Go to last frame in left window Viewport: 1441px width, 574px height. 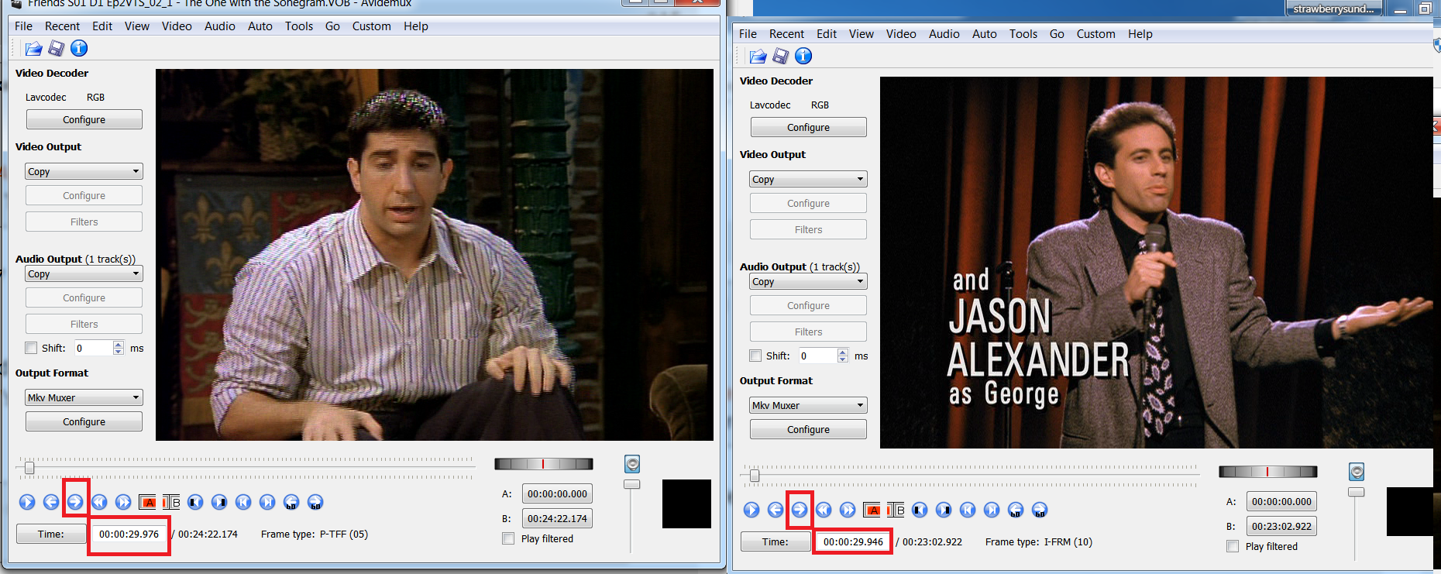(267, 502)
